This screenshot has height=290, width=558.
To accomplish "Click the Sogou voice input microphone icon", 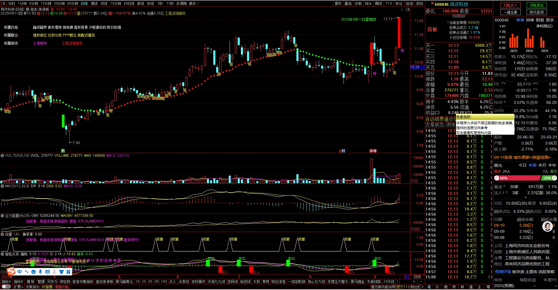I will point(40,272).
